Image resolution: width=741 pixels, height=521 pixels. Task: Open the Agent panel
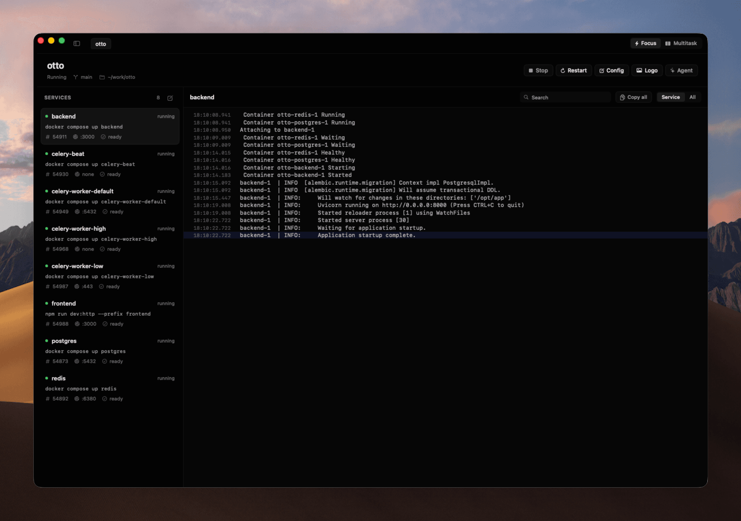pos(681,70)
